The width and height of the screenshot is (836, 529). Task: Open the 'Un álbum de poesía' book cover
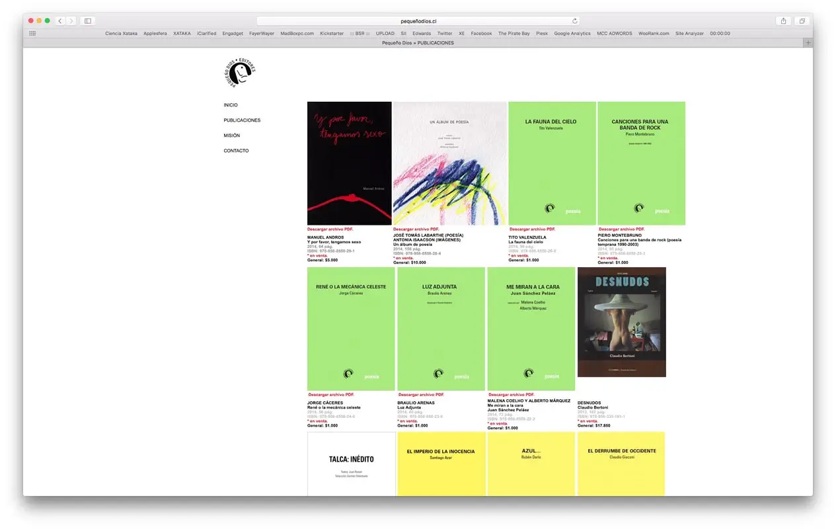(x=450, y=163)
